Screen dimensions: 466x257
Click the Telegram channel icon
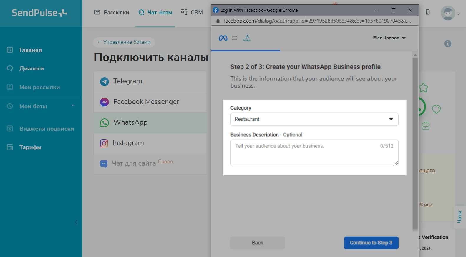pyautogui.click(x=105, y=81)
